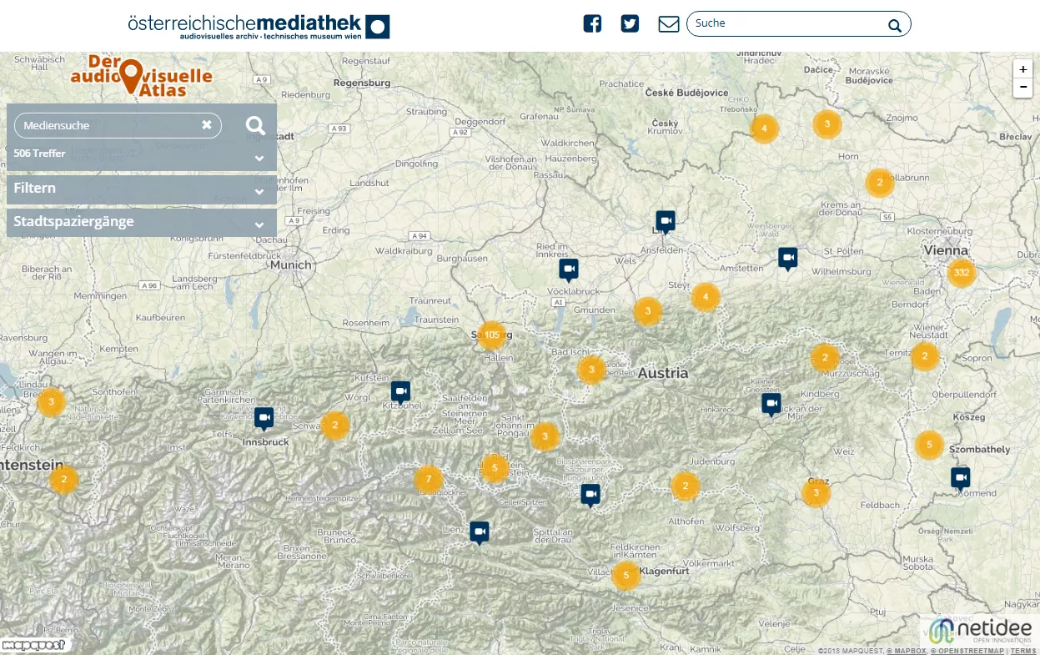Zoom in with the plus button
Image resolution: width=1040 pixels, height=655 pixels.
(1022, 69)
